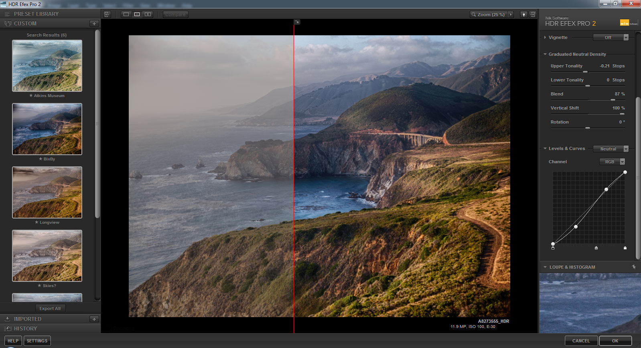641x348 pixels.
Task: Select the BixBy preset thumbnail
Action: [x=47, y=129]
